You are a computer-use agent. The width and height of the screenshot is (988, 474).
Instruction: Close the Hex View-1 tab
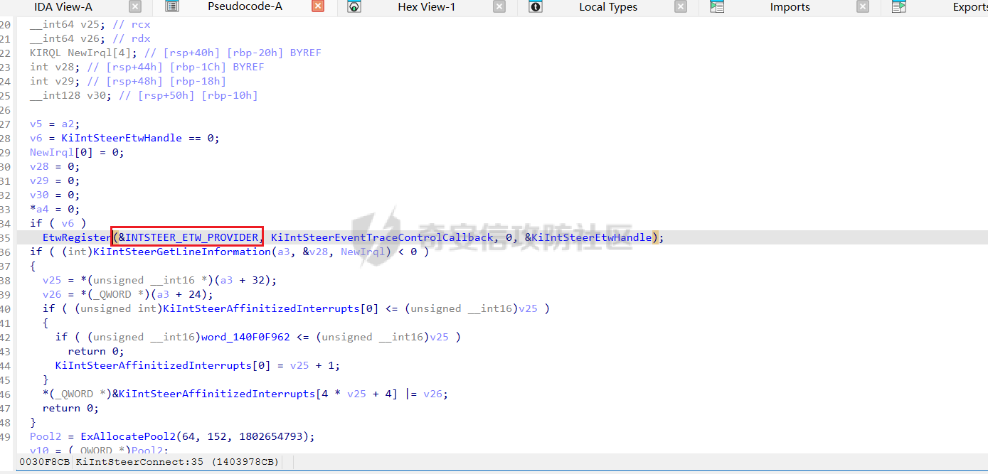(x=499, y=7)
